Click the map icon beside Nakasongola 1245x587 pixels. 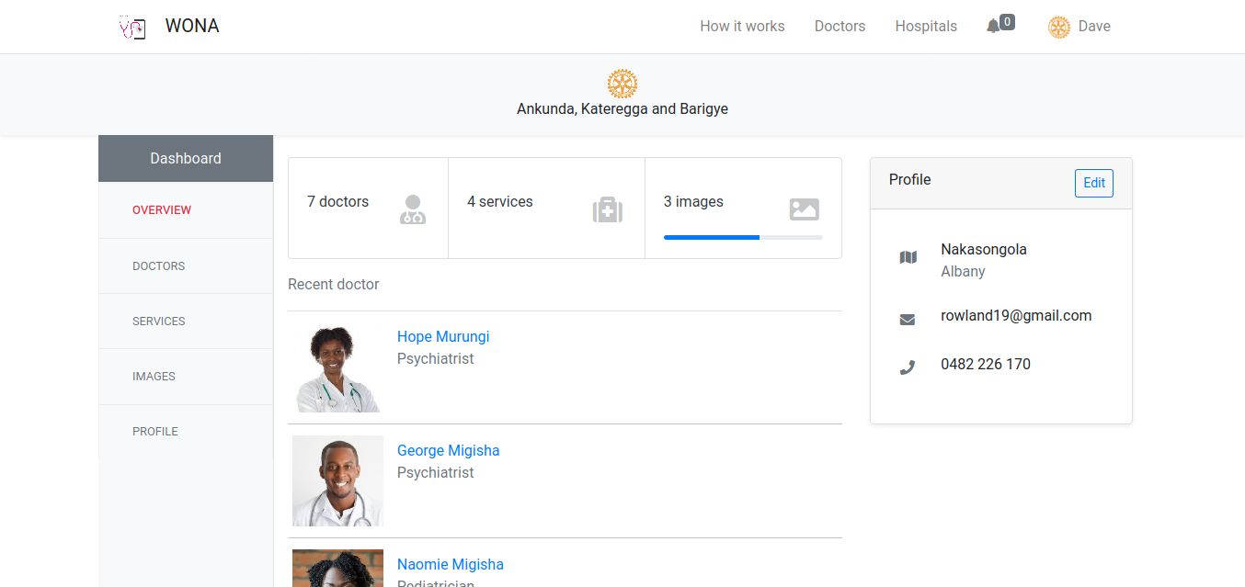pos(908,258)
